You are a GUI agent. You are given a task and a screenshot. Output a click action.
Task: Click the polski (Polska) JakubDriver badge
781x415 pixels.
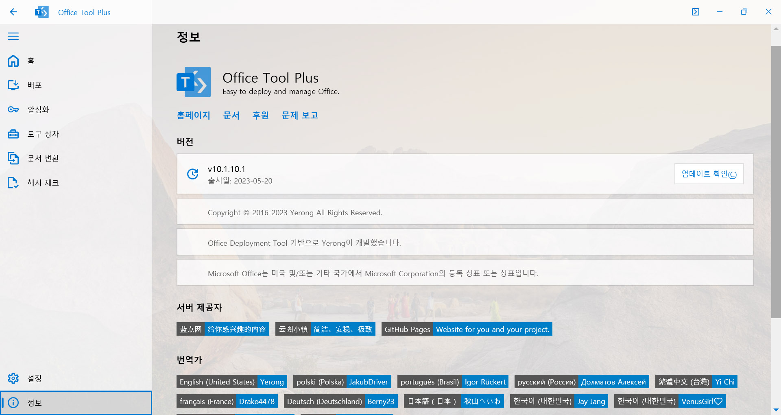pos(342,382)
